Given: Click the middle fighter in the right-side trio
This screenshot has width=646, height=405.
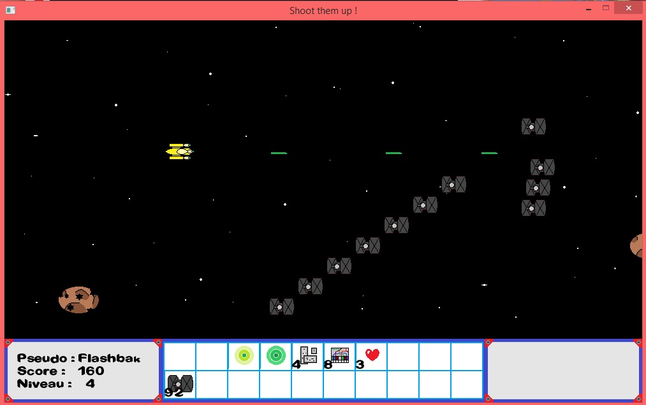Looking at the screenshot, I should (x=538, y=188).
